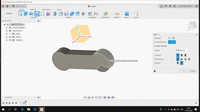
Task: Click the Create Sketch tool icon
Action: (20, 14)
